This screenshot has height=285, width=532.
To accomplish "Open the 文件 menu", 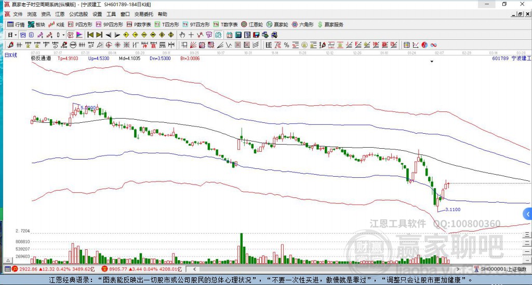I will tap(18, 14).
